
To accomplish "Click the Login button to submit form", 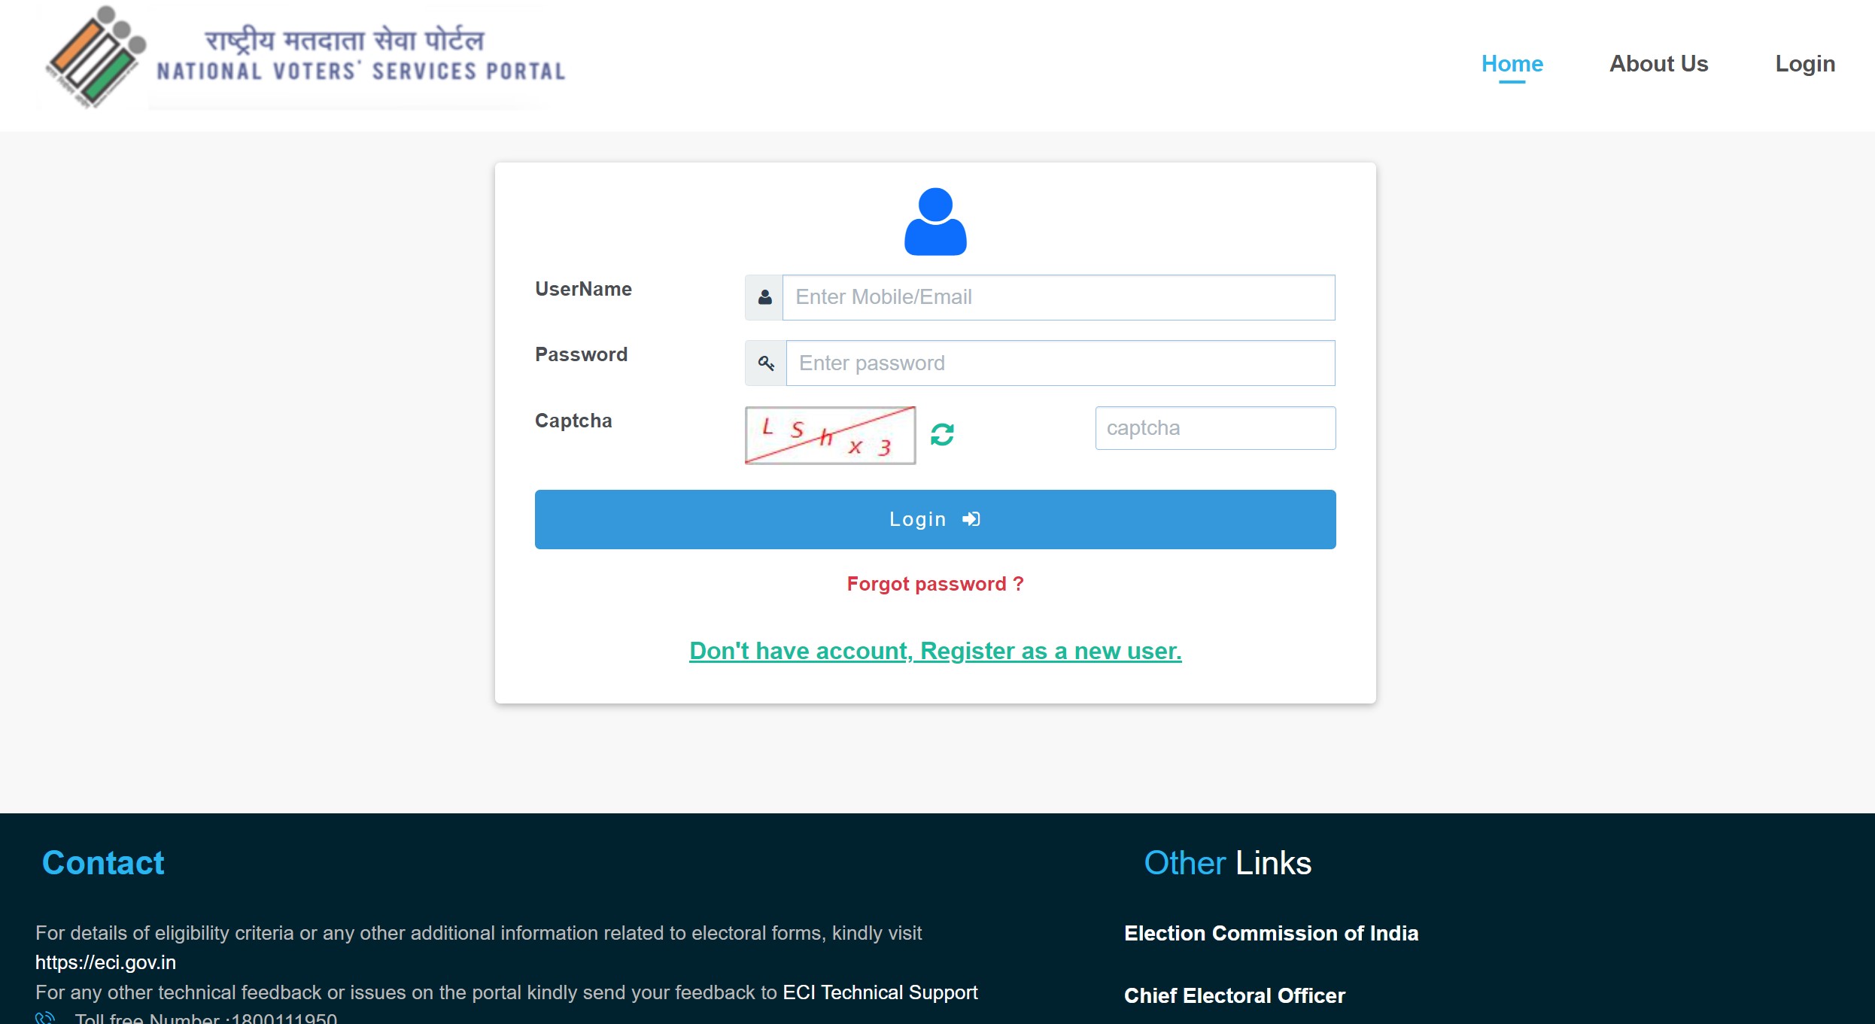I will tap(934, 518).
